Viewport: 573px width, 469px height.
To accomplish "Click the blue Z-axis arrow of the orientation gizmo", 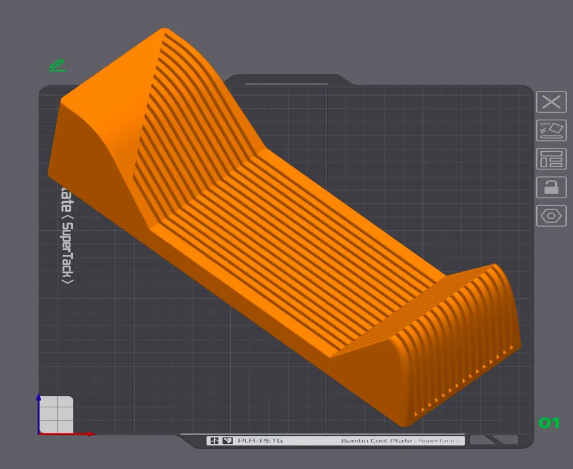I will 38,401.
